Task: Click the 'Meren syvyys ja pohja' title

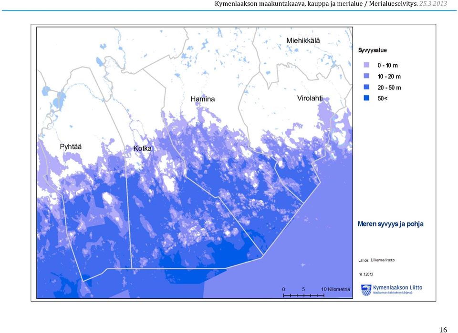Action: tap(390, 224)
